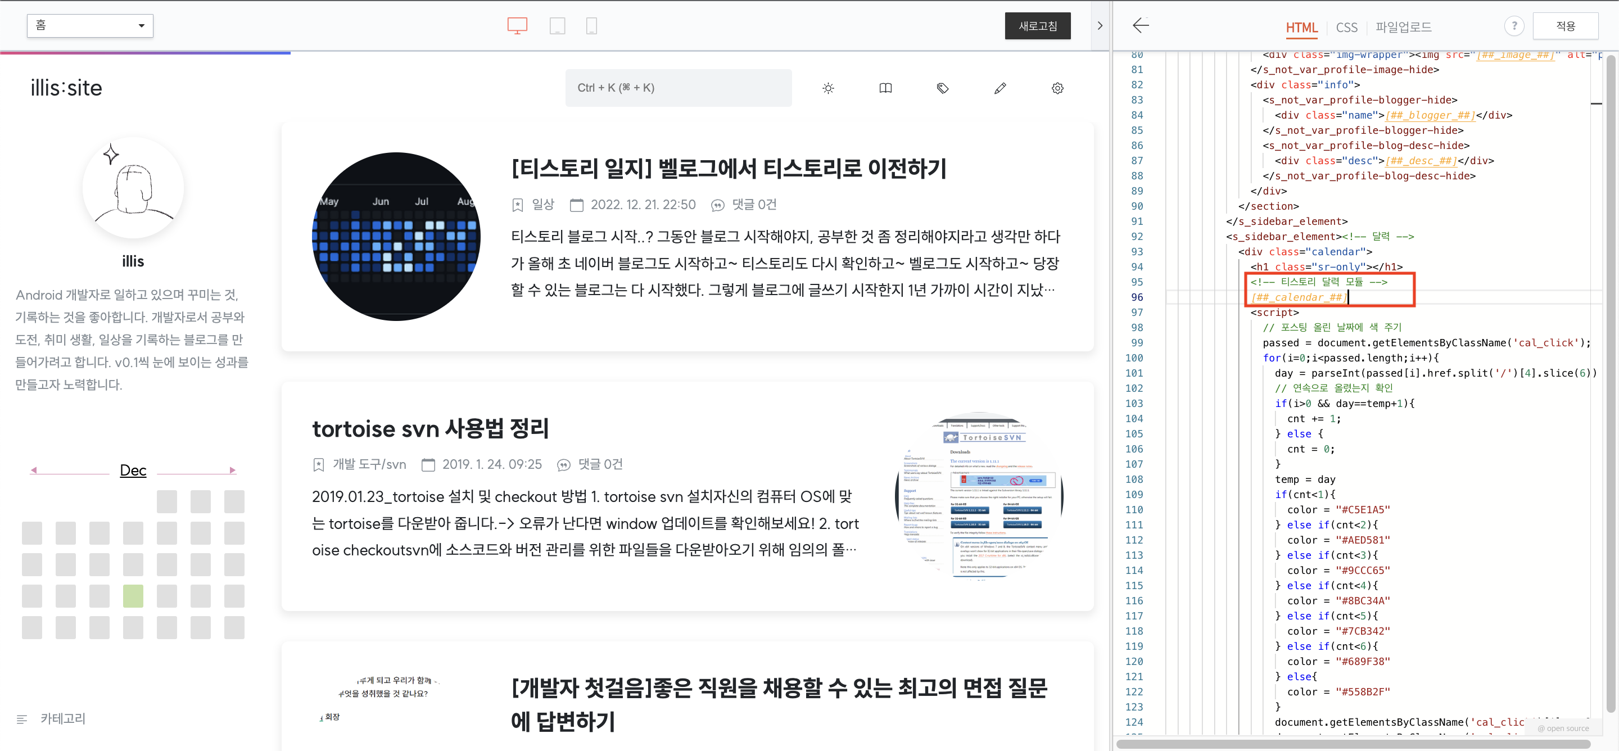This screenshot has width=1619, height=751.
Task: Click the Ctrl + K search field
Action: tap(677, 88)
